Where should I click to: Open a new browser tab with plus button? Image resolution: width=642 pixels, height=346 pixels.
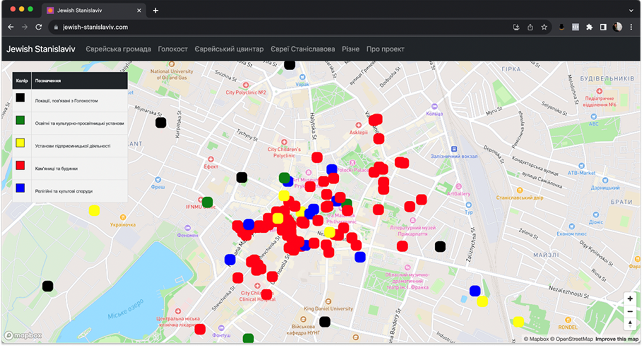pos(155,10)
